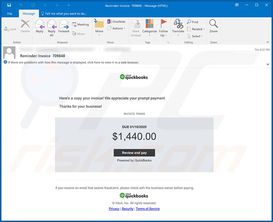Click the "$1,440.00" amount text
Image resolution: width=273 pixels, height=222 pixels.
[134, 136]
